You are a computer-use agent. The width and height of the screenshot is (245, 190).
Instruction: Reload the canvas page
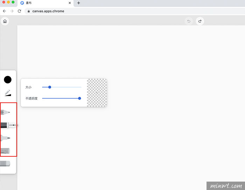point(19,11)
